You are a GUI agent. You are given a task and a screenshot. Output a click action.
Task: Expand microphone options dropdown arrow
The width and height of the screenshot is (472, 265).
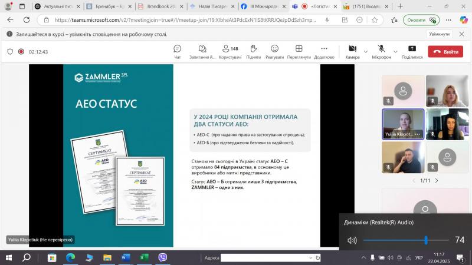(x=395, y=52)
